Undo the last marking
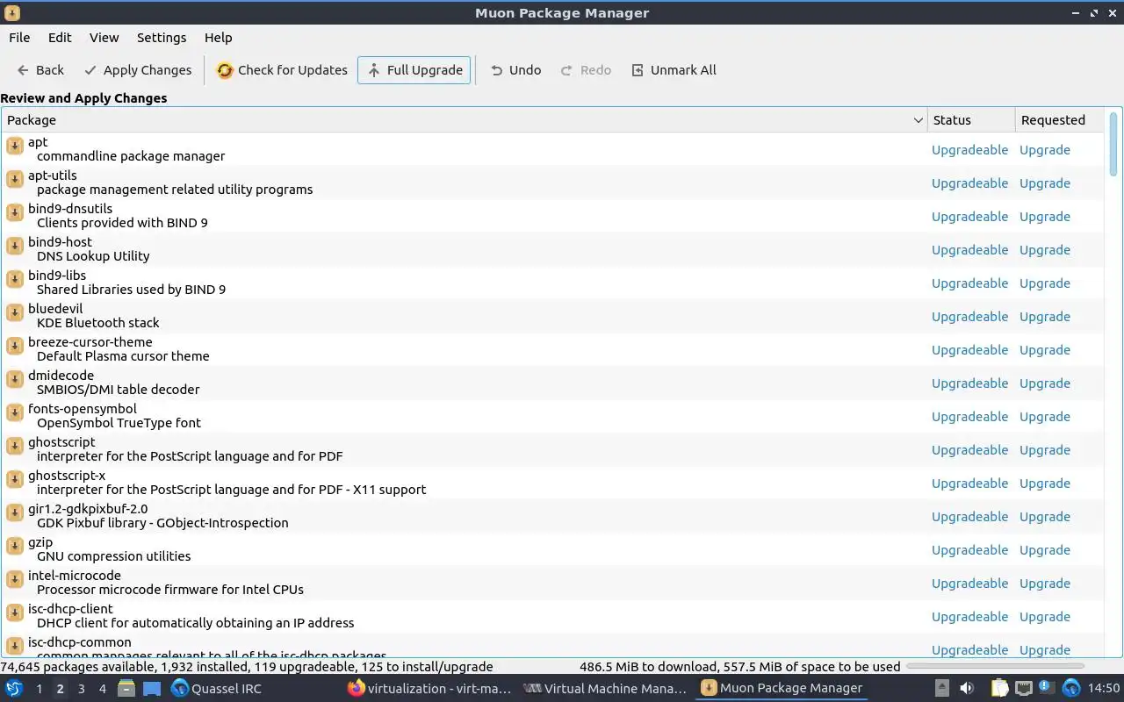The height and width of the screenshot is (702, 1124). click(x=515, y=70)
